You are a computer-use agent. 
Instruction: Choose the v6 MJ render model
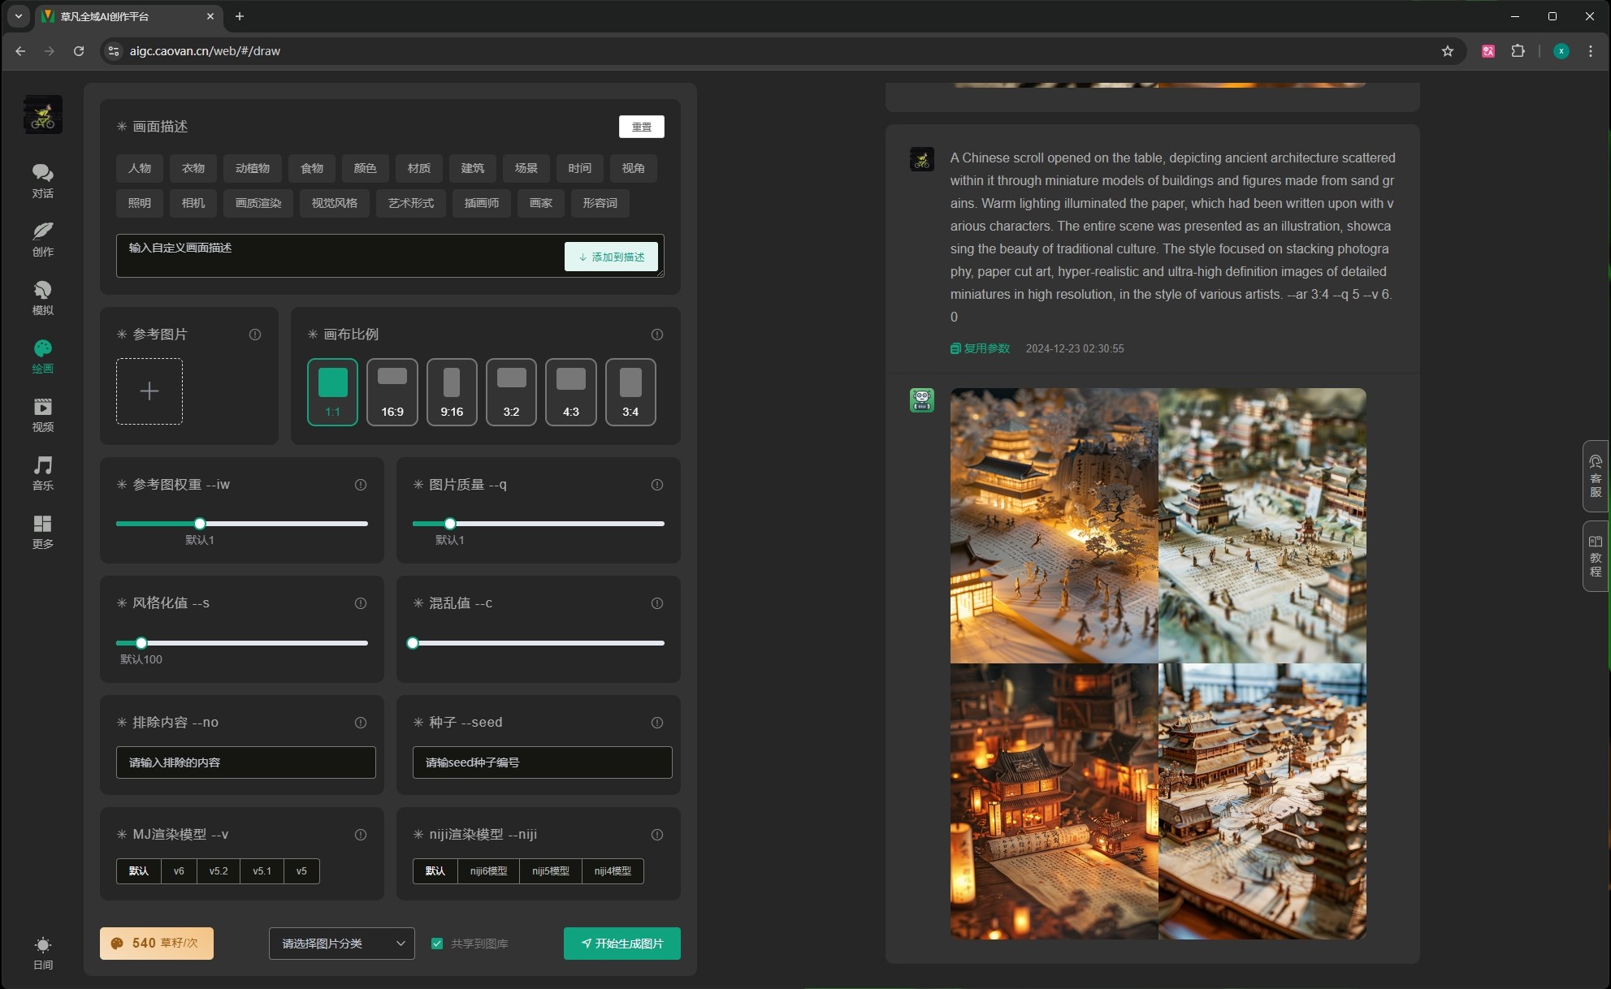(x=179, y=871)
